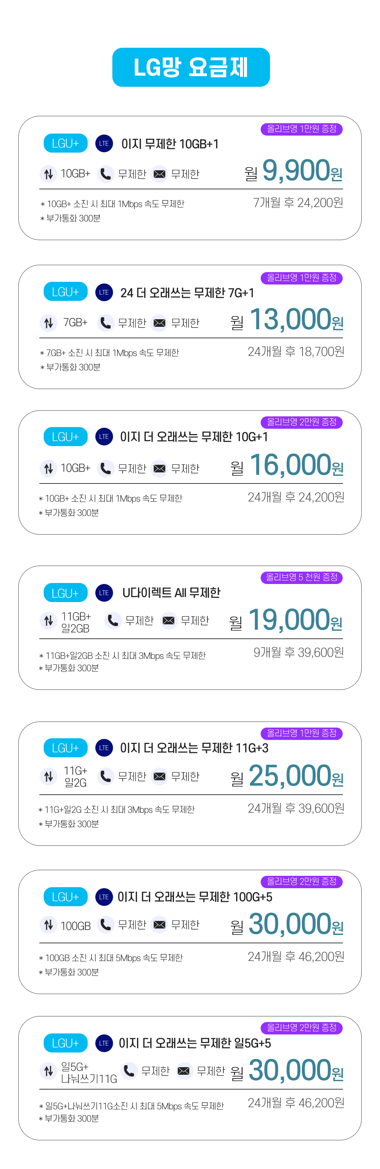Click data arrows icon in 9,900원 plan
The height and width of the screenshot is (1169, 380).
coord(48,174)
